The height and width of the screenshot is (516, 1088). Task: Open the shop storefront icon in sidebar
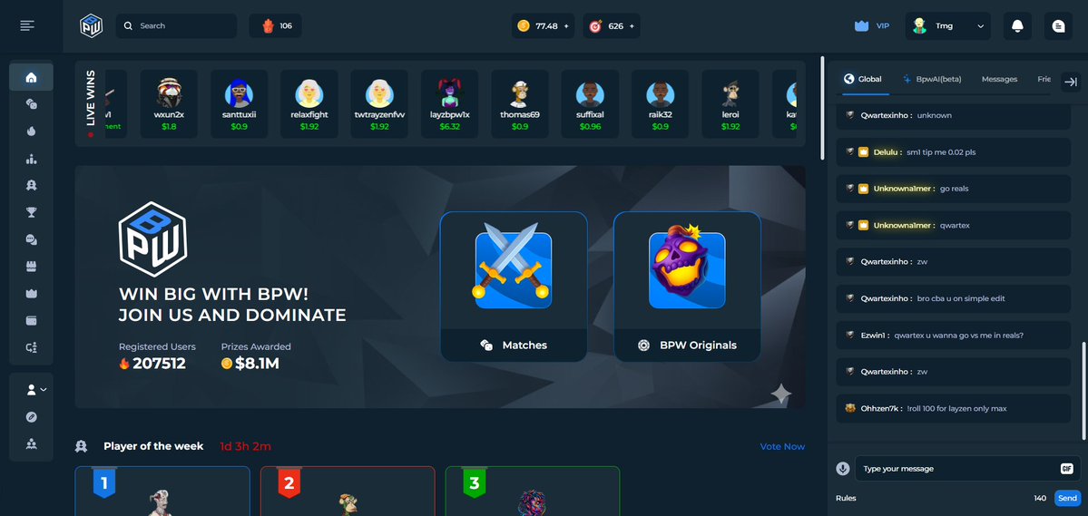pyautogui.click(x=31, y=267)
